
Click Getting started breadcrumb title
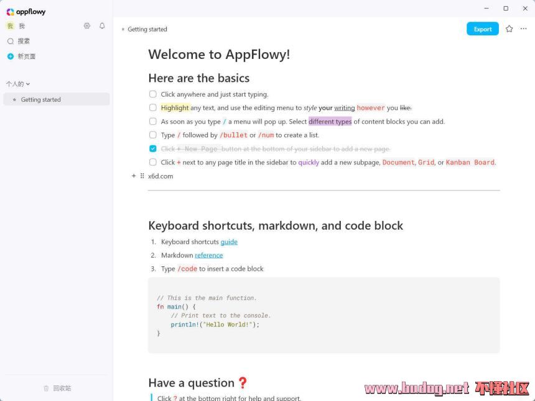[147, 29]
